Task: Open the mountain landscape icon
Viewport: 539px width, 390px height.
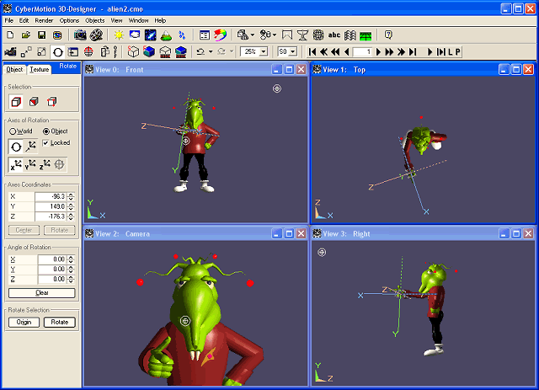Action: pos(166,35)
